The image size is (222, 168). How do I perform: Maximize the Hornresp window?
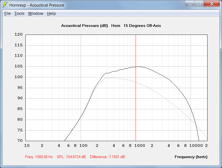199,4
